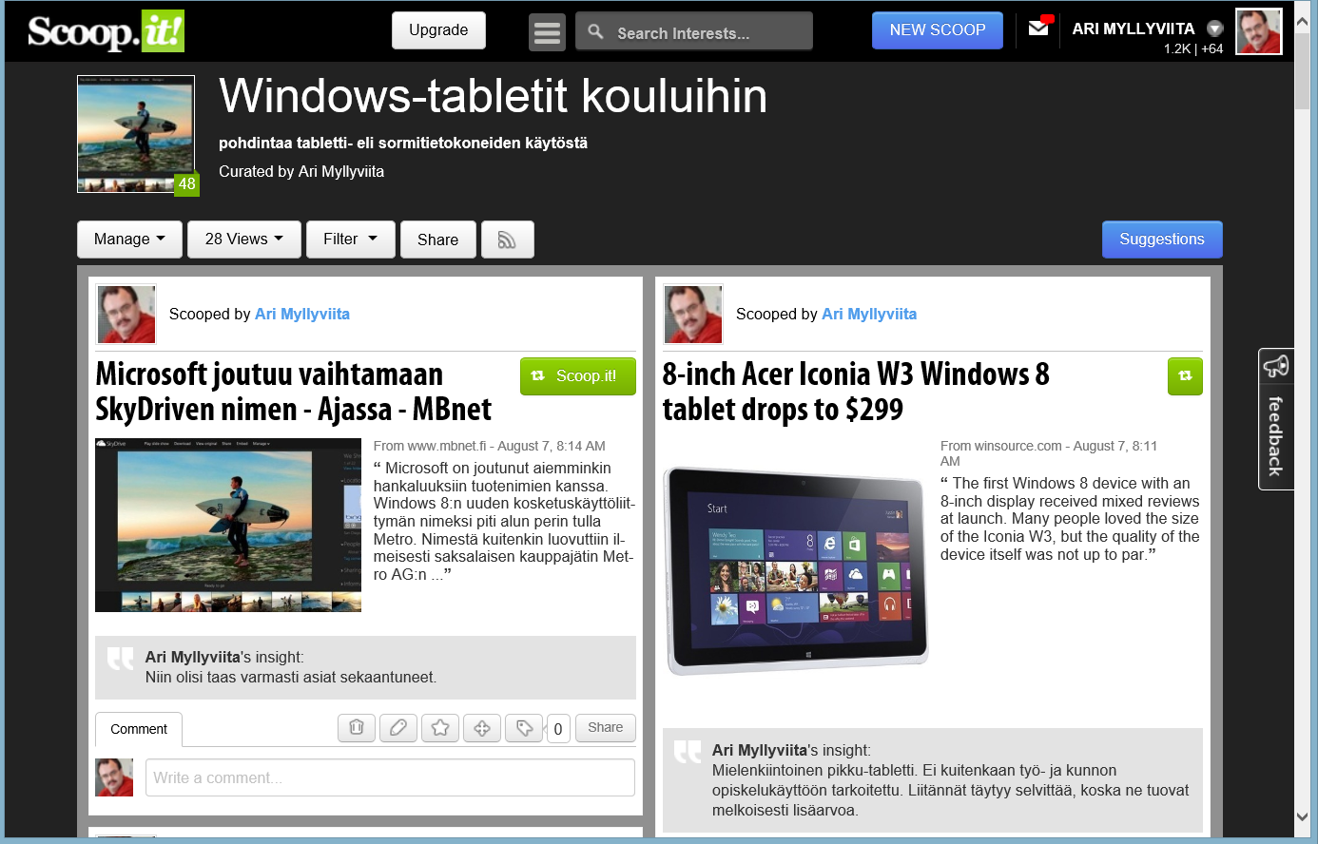Screen dimensions: 1318x844
Task: Open the topic surfer thumbnail image
Action: 136,134
